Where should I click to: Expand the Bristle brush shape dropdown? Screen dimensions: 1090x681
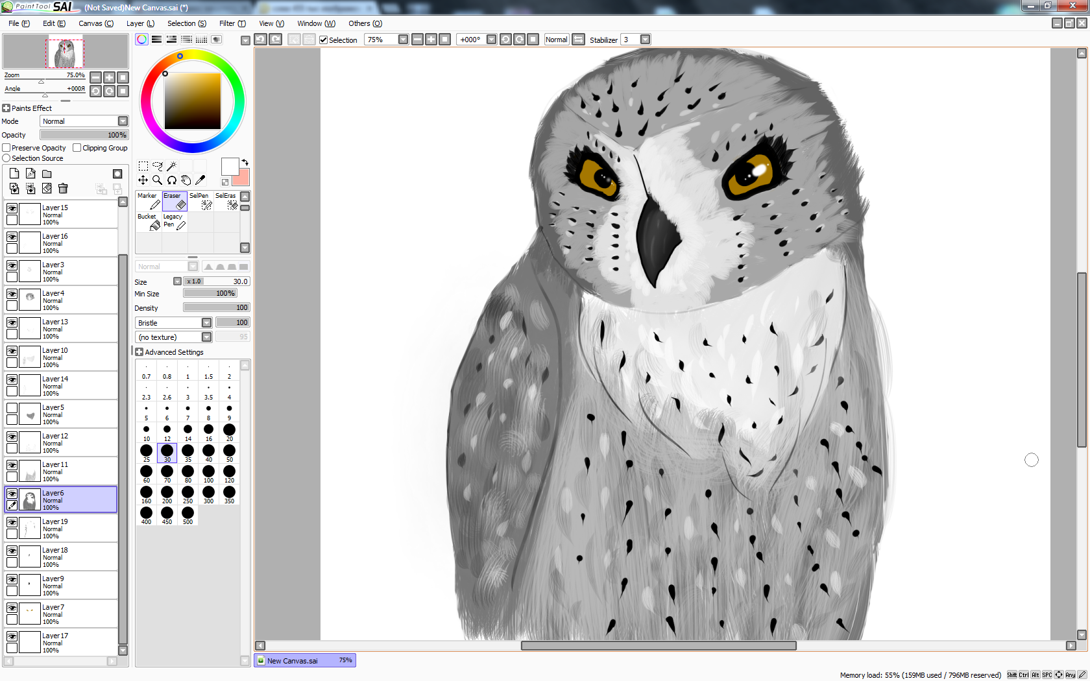(x=206, y=323)
